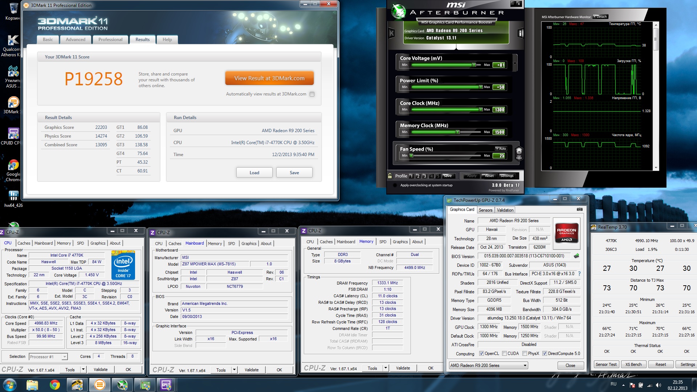Click the Bus Interface question mark icon
The height and width of the screenshot is (392, 697).
pos(579,274)
